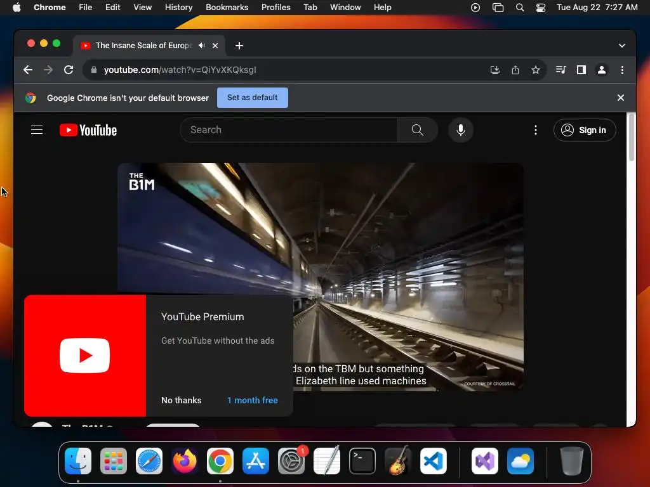Open Spotlight search in menu bar
Viewport: 650px width, 487px height.
pos(520,8)
